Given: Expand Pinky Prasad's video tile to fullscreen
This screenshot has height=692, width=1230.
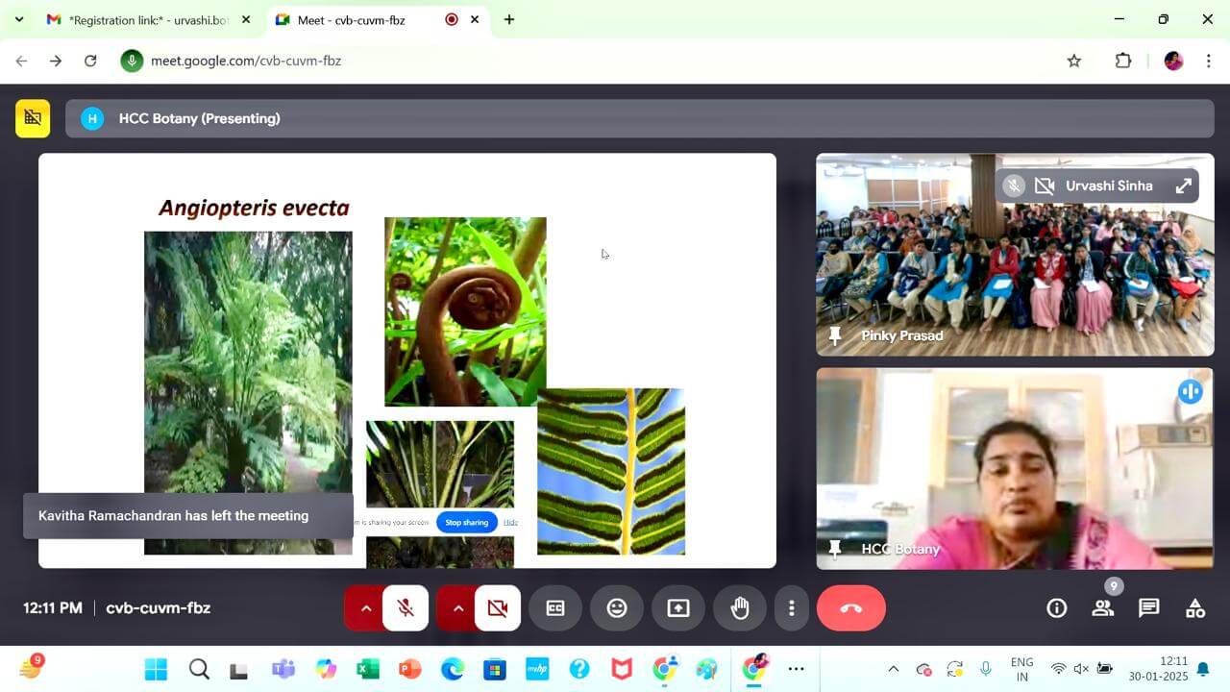Looking at the screenshot, I should tap(1183, 186).
